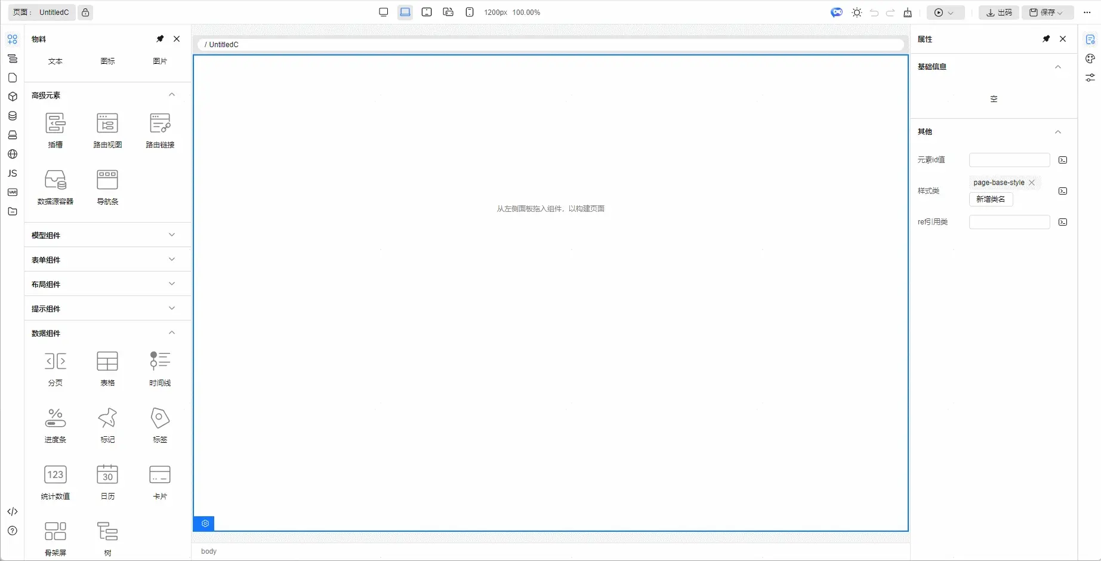Expand the 提示组件 section

click(x=172, y=309)
